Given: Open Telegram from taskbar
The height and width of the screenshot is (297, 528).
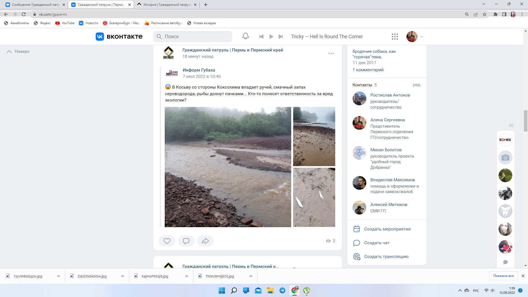Looking at the screenshot, I should pos(282,290).
